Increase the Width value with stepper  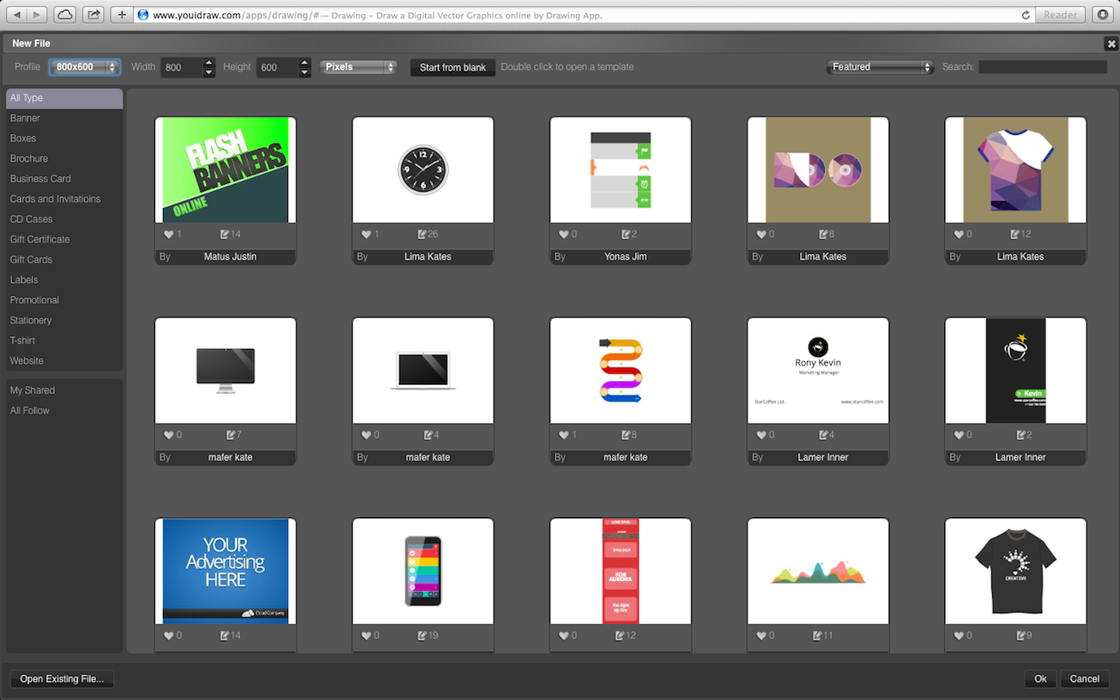(x=209, y=62)
